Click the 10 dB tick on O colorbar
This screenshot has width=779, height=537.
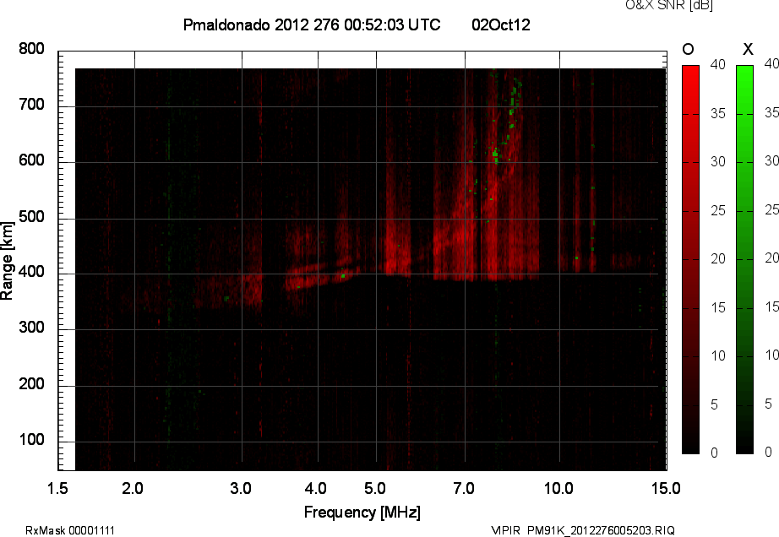pyautogui.click(x=718, y=355)
